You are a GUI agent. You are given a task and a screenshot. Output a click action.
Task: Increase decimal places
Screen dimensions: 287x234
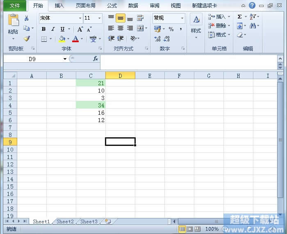coord(157,39)
